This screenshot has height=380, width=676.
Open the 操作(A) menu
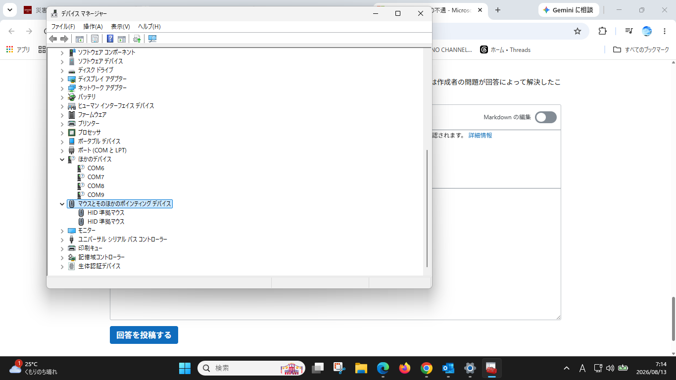[93, 27]
